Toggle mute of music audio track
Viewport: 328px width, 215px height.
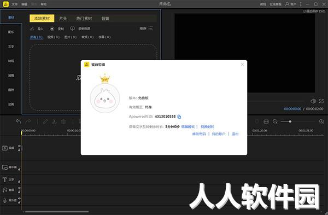point(19,188)
